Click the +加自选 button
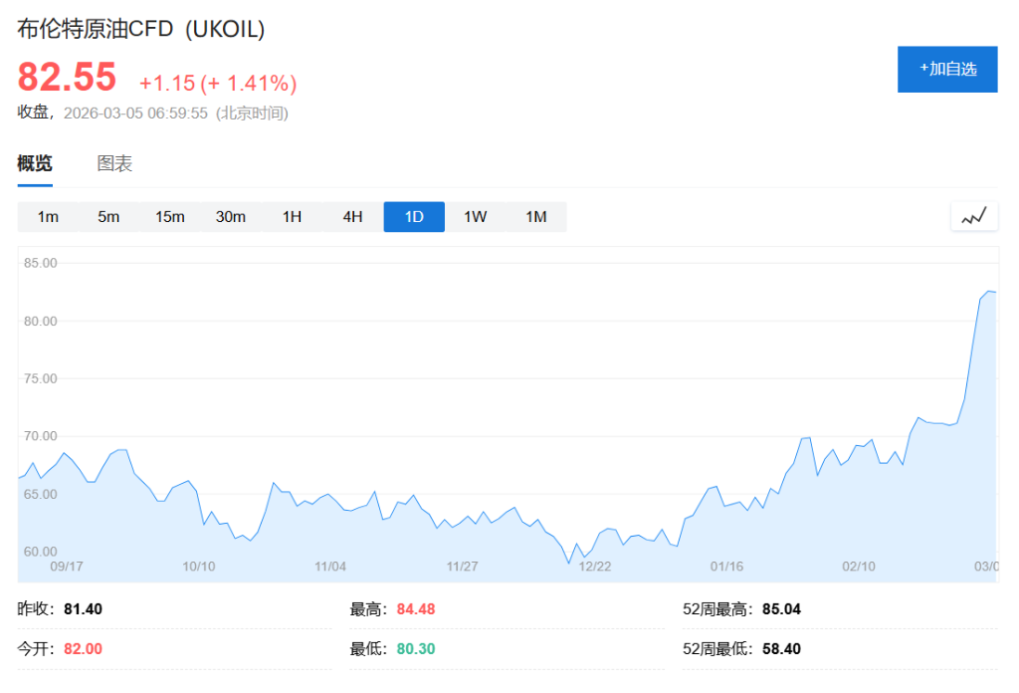The width and height of the screenshot is (1019, 693). tap(946, 69)
